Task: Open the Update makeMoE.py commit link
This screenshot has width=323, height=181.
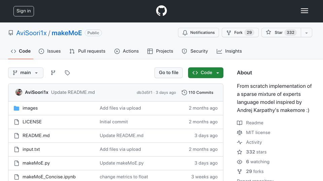Action: coord(121,163)
